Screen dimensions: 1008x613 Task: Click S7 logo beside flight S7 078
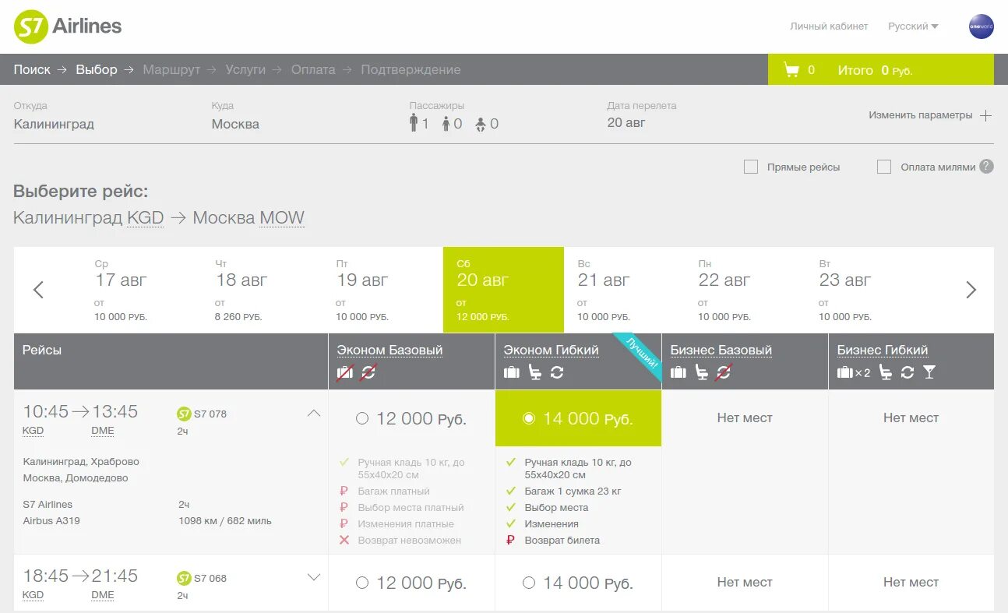pos(184,414)
